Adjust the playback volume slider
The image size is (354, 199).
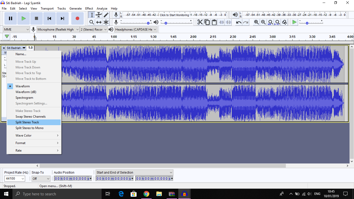click(x=166, y=23)
